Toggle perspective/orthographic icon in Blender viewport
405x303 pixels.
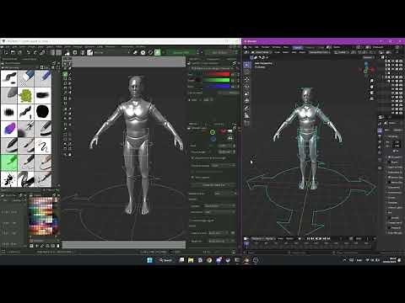click(x=372, y=98)
